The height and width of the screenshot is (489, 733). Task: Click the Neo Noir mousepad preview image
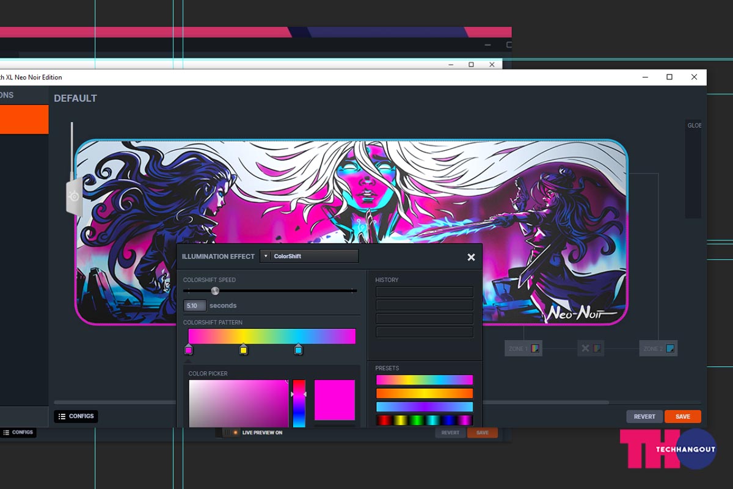click(351, 232)
